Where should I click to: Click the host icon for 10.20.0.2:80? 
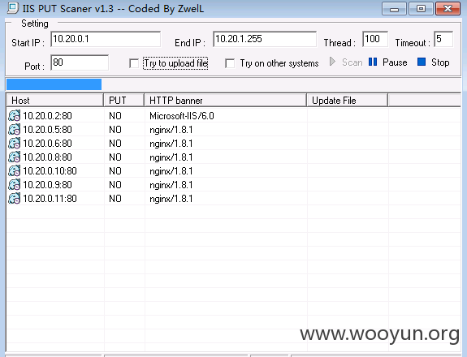coord(14,116)
